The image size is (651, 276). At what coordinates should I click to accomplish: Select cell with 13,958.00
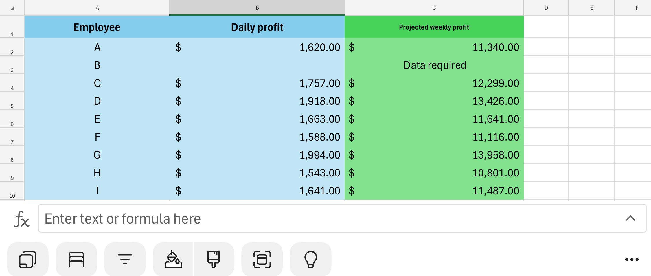pyautogui.click(x=434, y=154)
